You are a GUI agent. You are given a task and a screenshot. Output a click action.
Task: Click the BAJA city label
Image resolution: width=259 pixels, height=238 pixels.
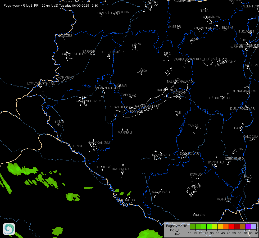tap(248, 177)
